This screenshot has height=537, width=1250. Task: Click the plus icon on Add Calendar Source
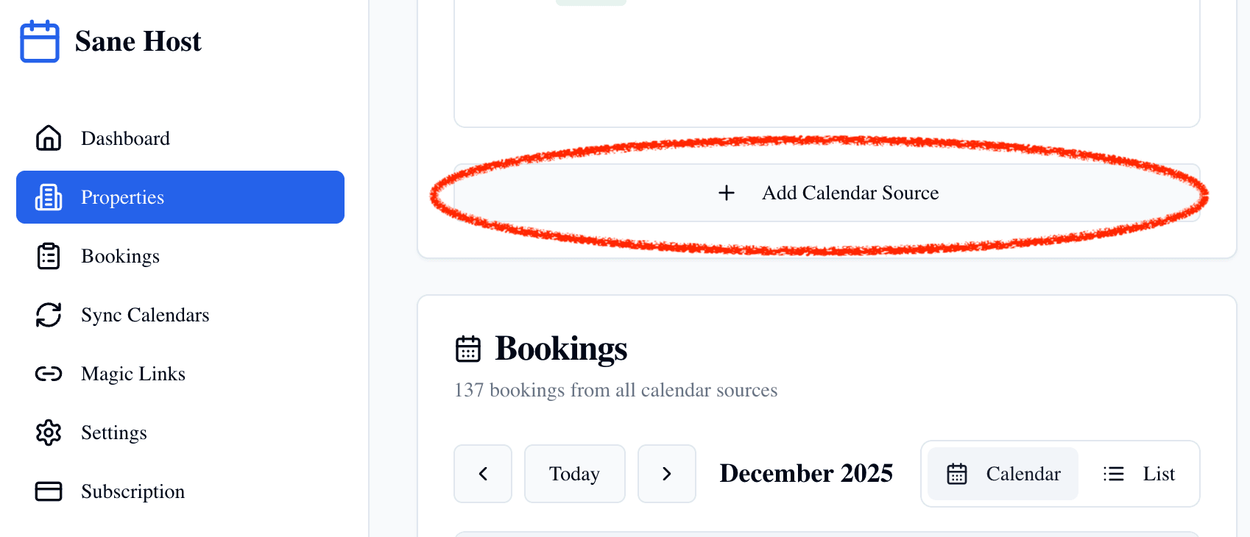tap(726, 193)
